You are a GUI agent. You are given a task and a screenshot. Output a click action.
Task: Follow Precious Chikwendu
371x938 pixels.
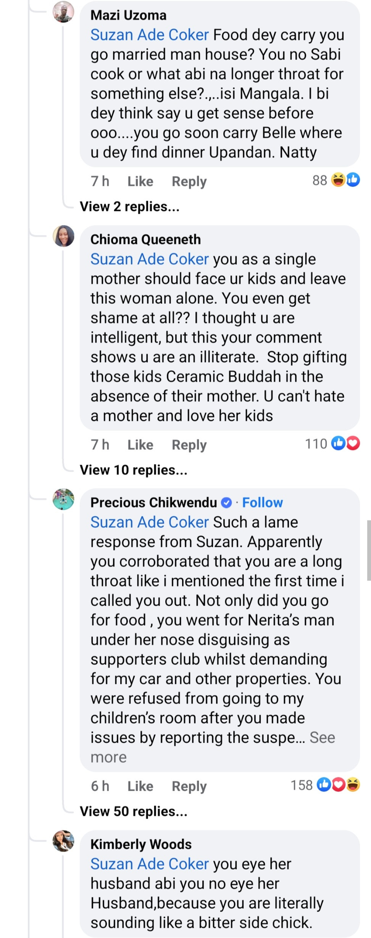tap(262, 503)
